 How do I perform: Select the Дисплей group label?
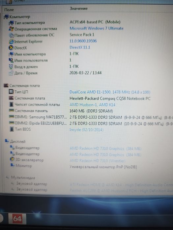point(18,141)
